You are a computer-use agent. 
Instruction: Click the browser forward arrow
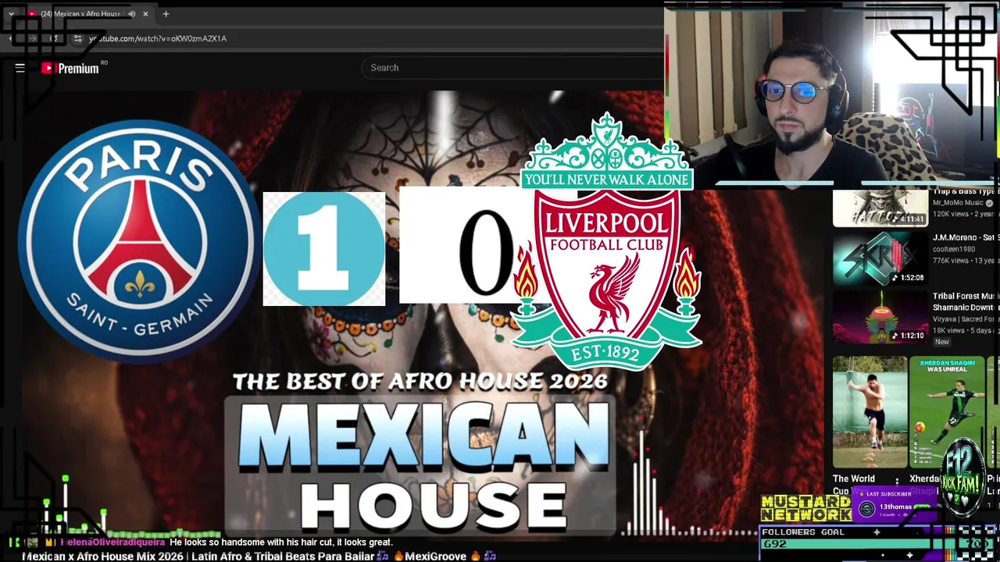point(33,38)
